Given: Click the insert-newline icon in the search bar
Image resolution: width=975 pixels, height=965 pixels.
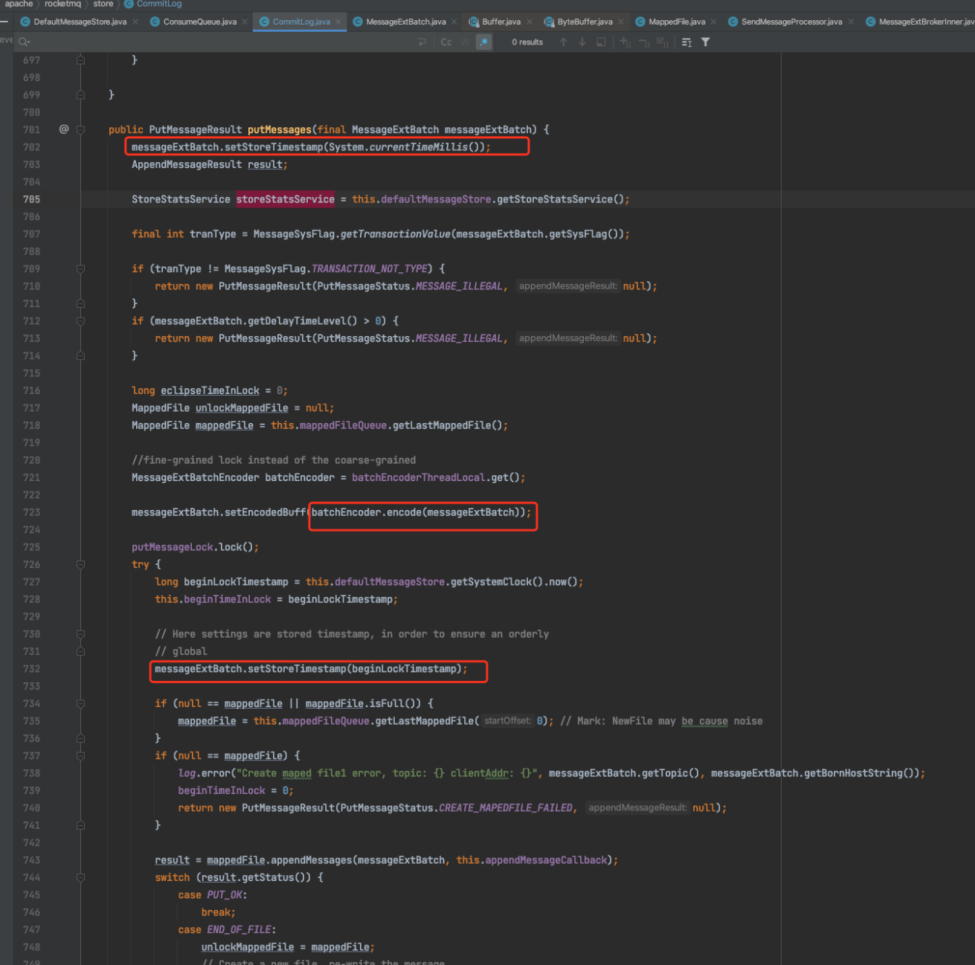Looking at the screenshot, I should click(421, 42).
